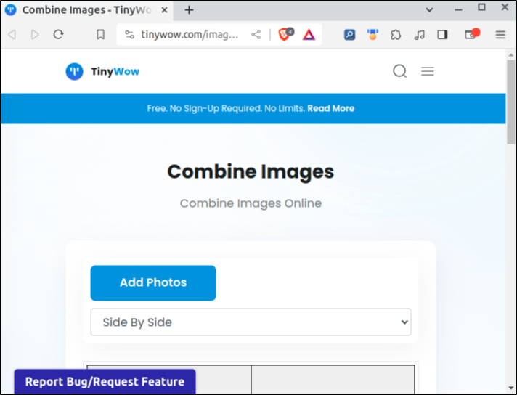Bookmark this page using the bookmark icon

[100, 35]
